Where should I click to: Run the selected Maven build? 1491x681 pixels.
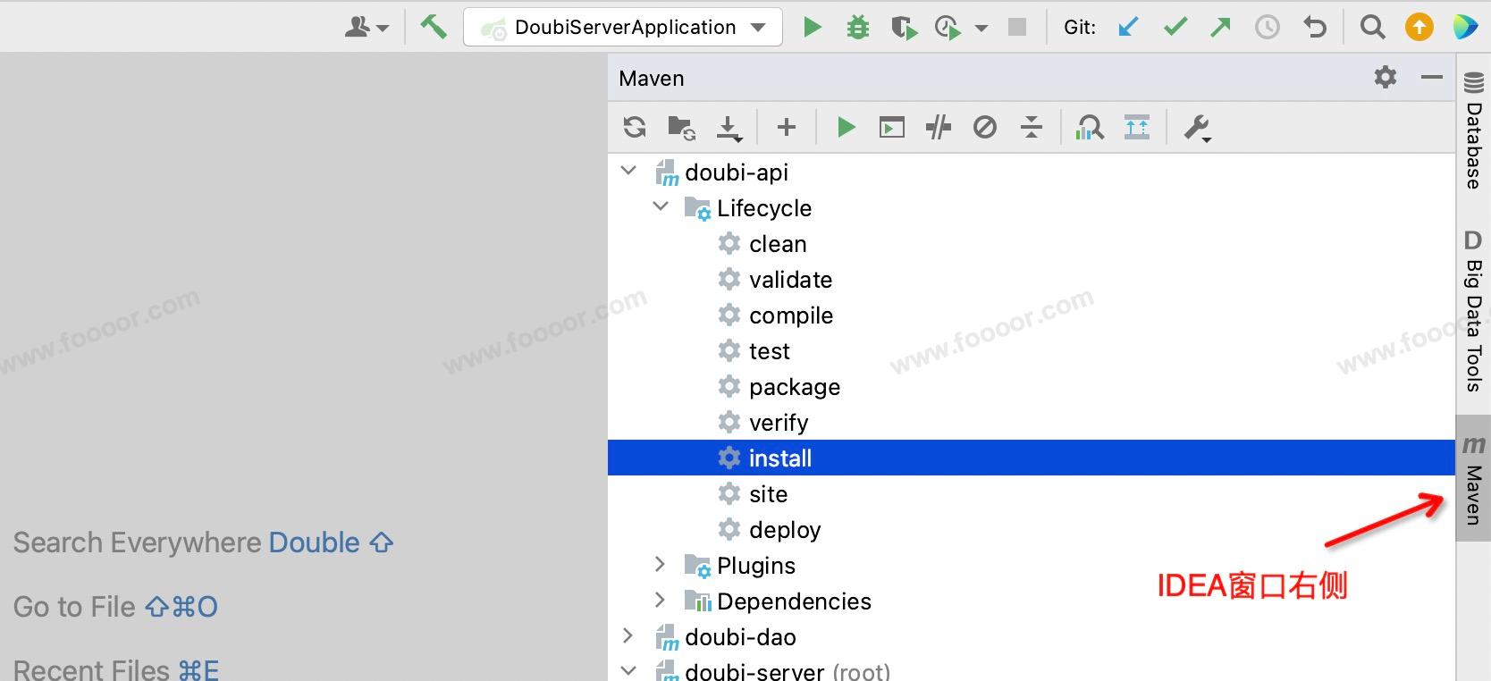point(846,128)
